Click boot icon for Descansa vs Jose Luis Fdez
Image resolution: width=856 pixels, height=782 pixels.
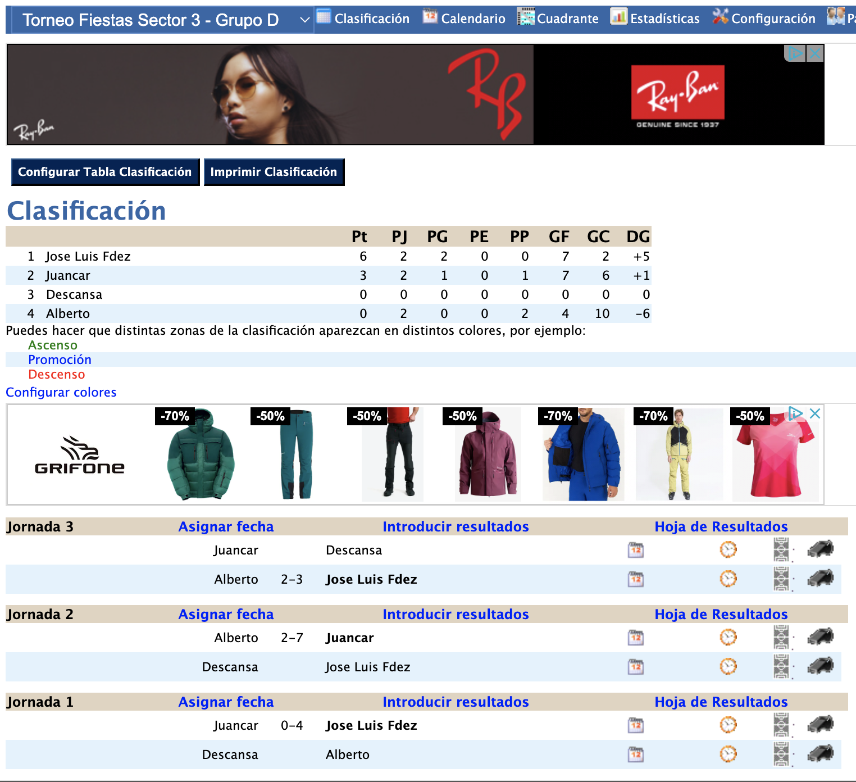(x=821, y=666)
